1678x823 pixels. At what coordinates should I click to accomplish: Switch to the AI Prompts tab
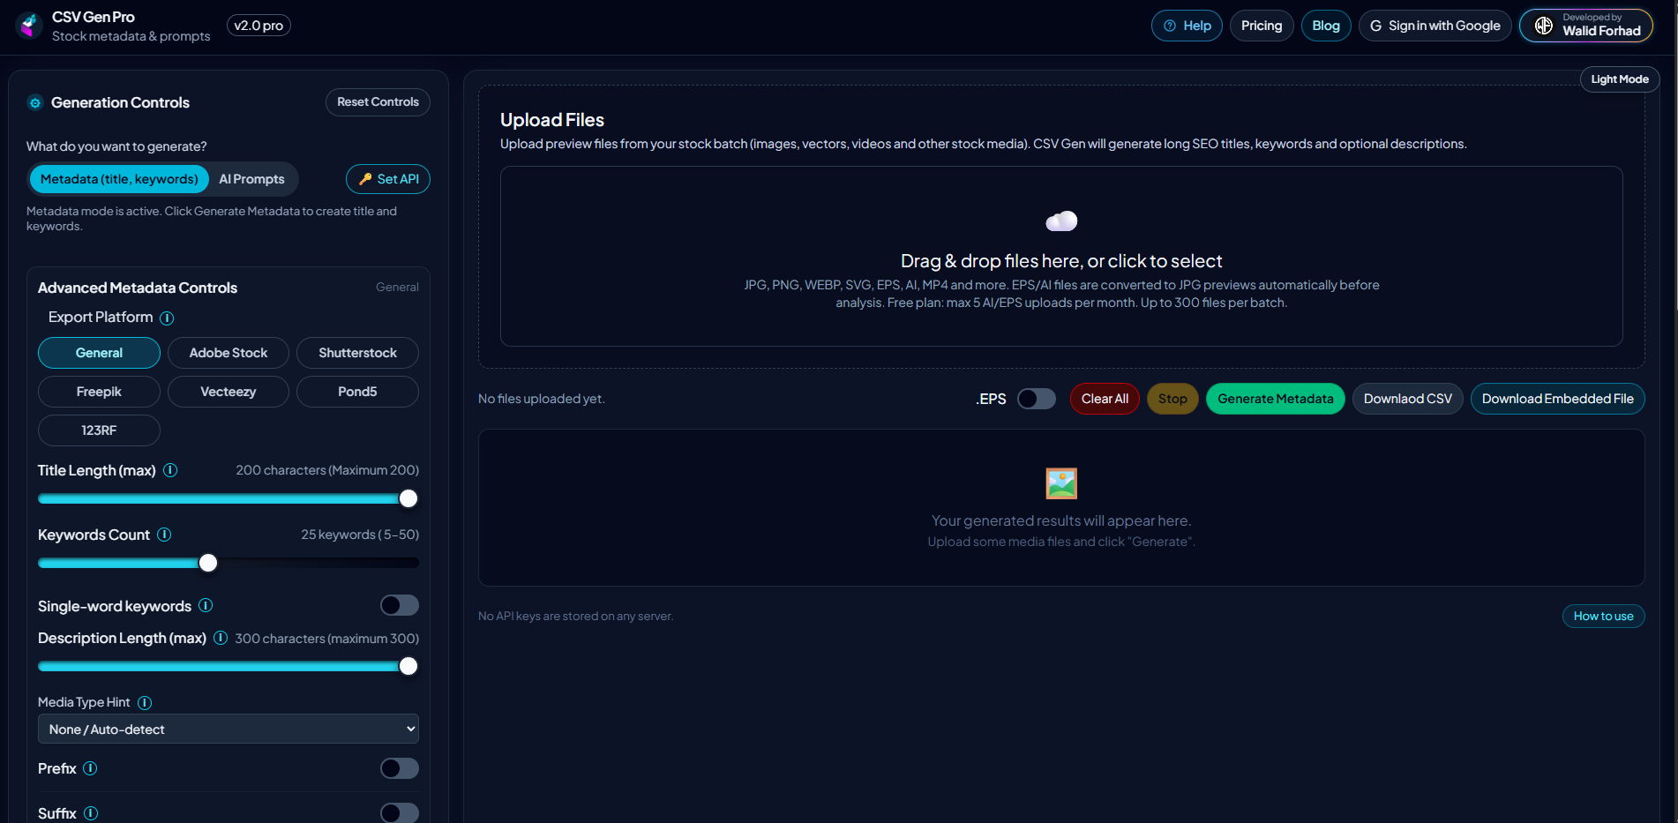click(x=251, y=178)
